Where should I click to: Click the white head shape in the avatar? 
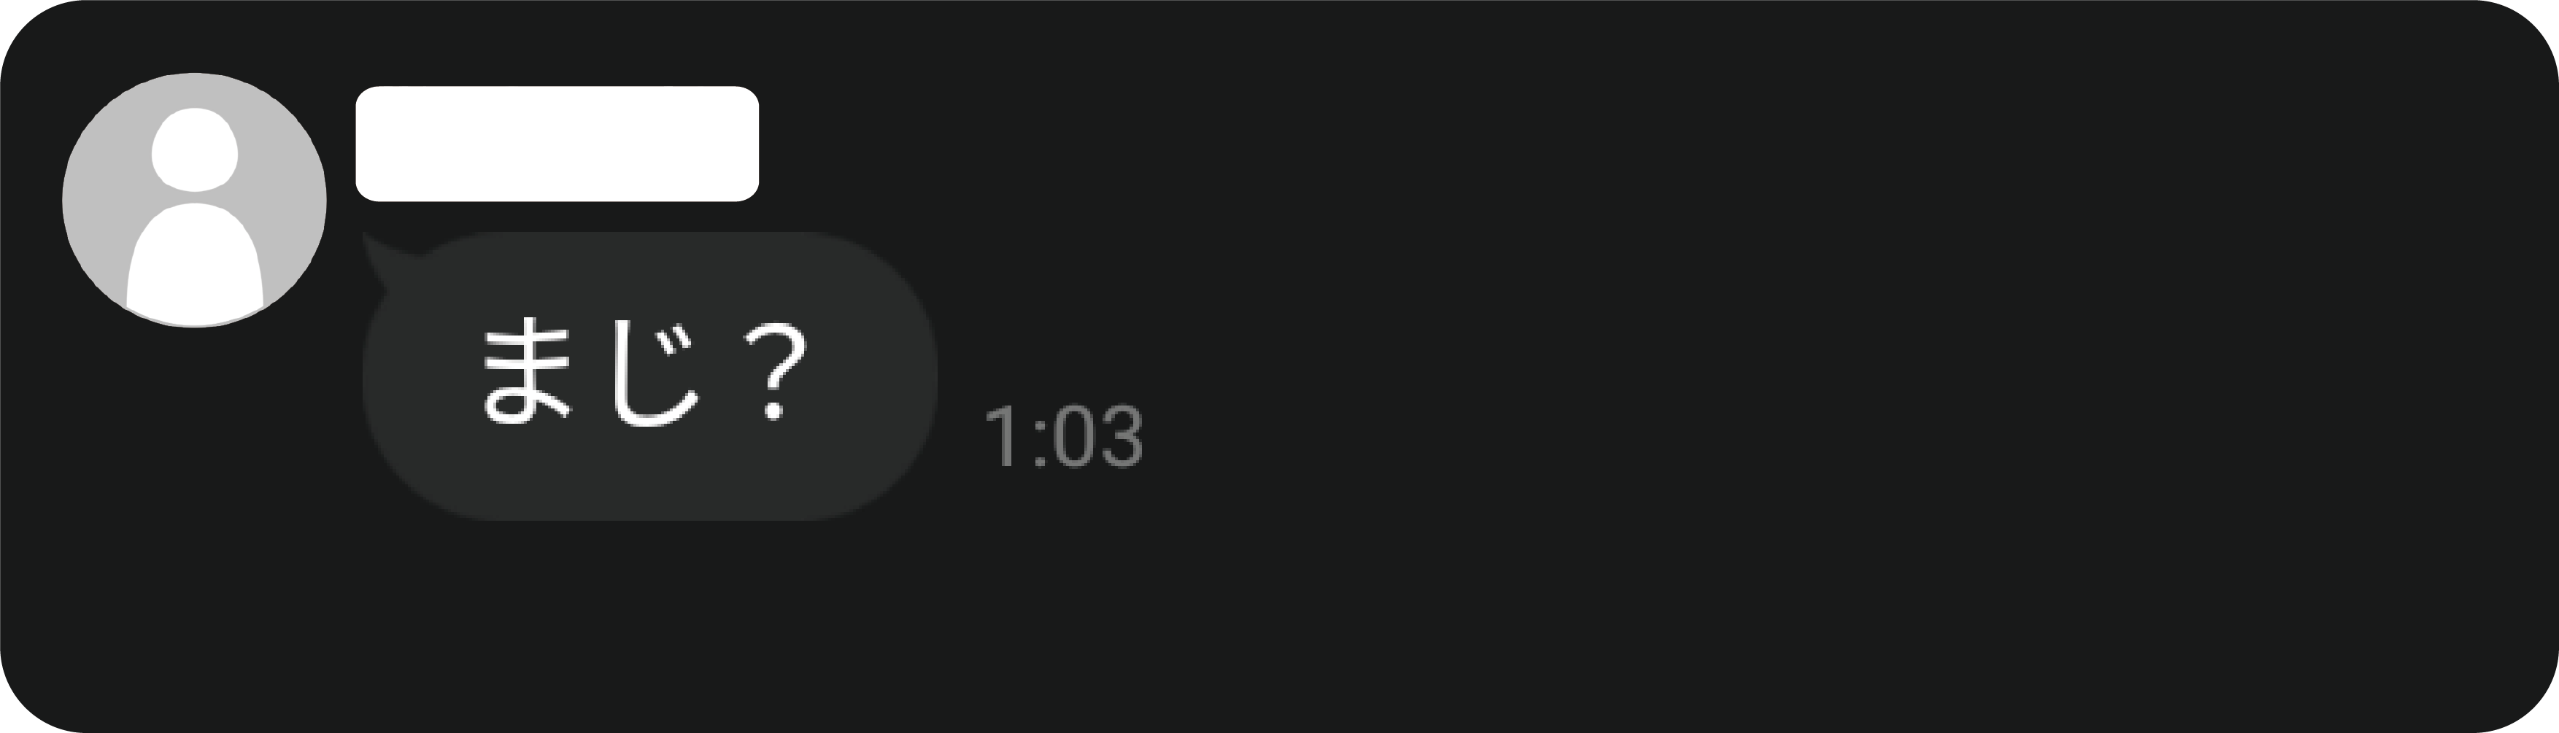(195, 149)
